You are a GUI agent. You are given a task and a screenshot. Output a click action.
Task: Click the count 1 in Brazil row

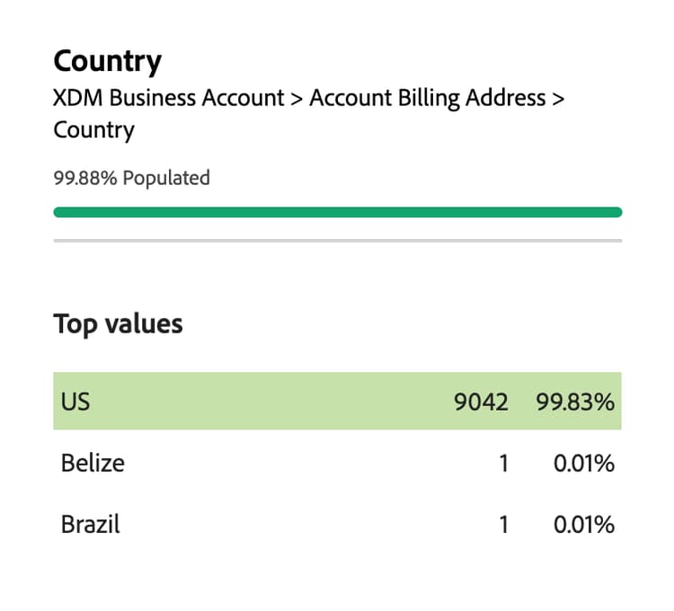click(x=503, y=524)
